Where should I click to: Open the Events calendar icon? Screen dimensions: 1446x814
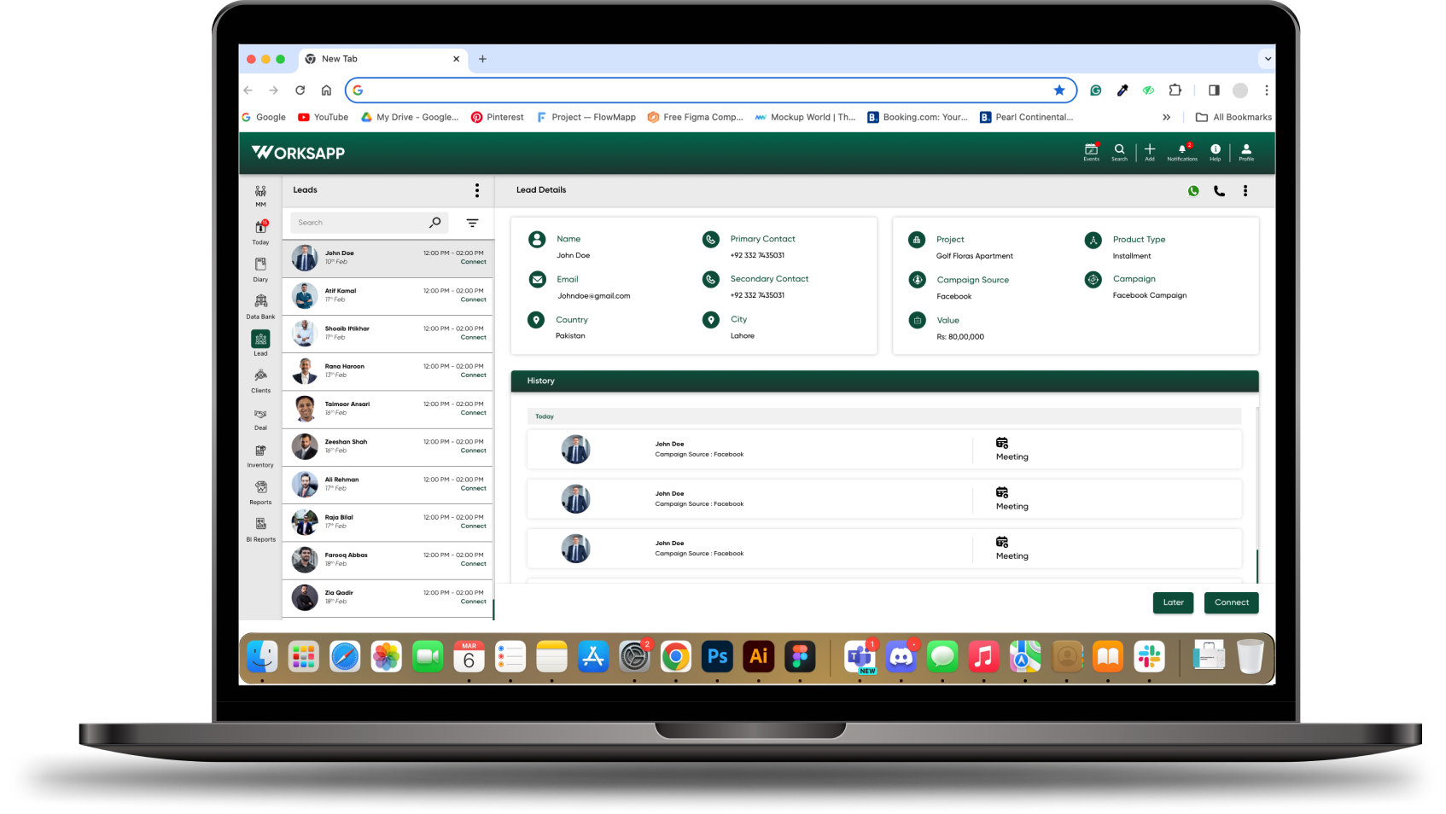[x=1092, y=151]
